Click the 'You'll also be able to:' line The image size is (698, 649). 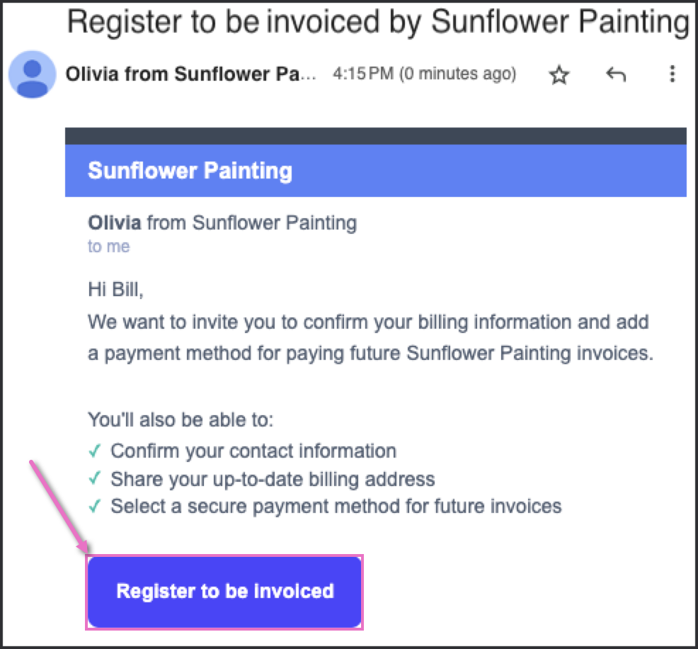pos(181,419)
